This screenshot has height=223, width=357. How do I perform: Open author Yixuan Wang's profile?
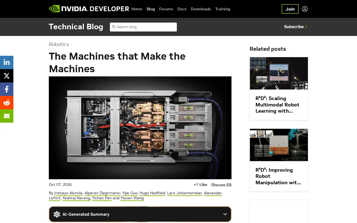tap(132, 198)
